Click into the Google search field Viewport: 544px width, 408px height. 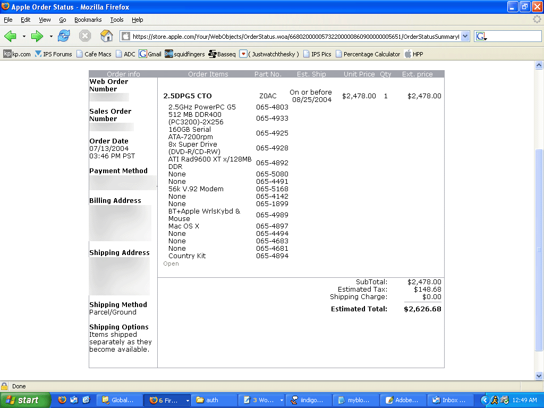pyautogui.click(x=514, y=36)
